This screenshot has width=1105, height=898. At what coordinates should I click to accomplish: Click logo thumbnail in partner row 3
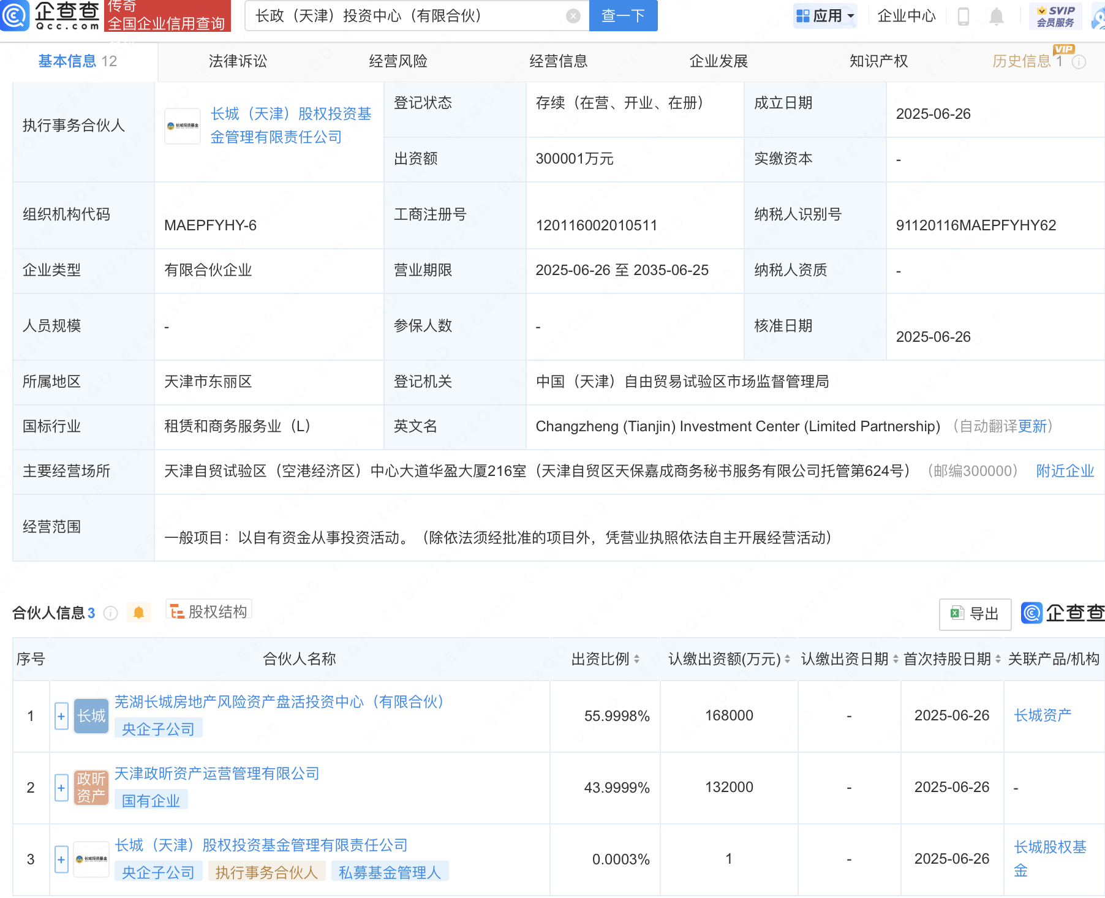(x=91, y=859)
